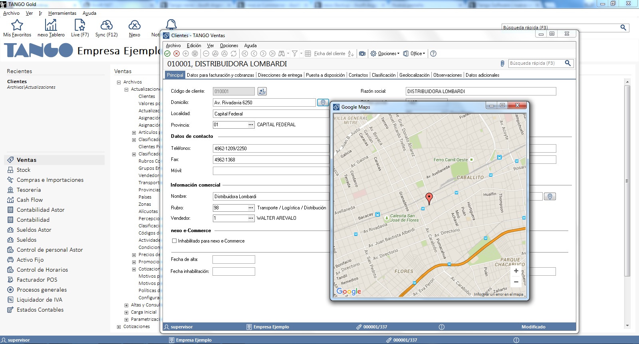Image resolution: width=639 pixels, height=344 pixels.
Task: Click Informar un error en el mapa link
Action: (x=498, y=294)
